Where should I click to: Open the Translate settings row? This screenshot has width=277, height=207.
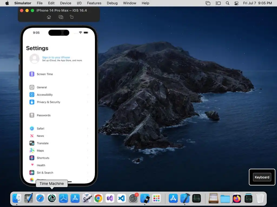coord(59,143)
